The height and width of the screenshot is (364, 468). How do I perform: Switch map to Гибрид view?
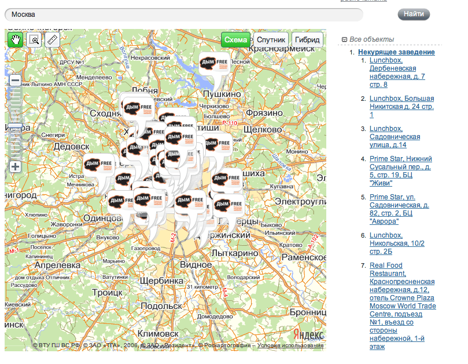(x=307, y=40)
